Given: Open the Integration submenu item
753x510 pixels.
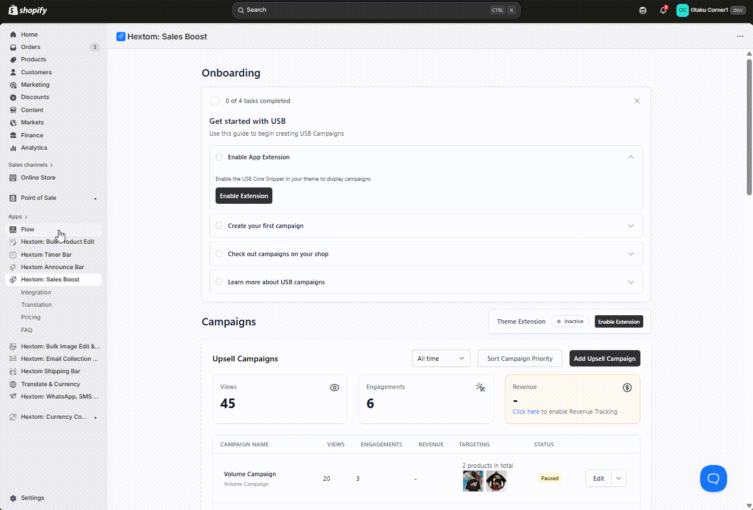Looking at the screenshot, I should coord(36,293).
